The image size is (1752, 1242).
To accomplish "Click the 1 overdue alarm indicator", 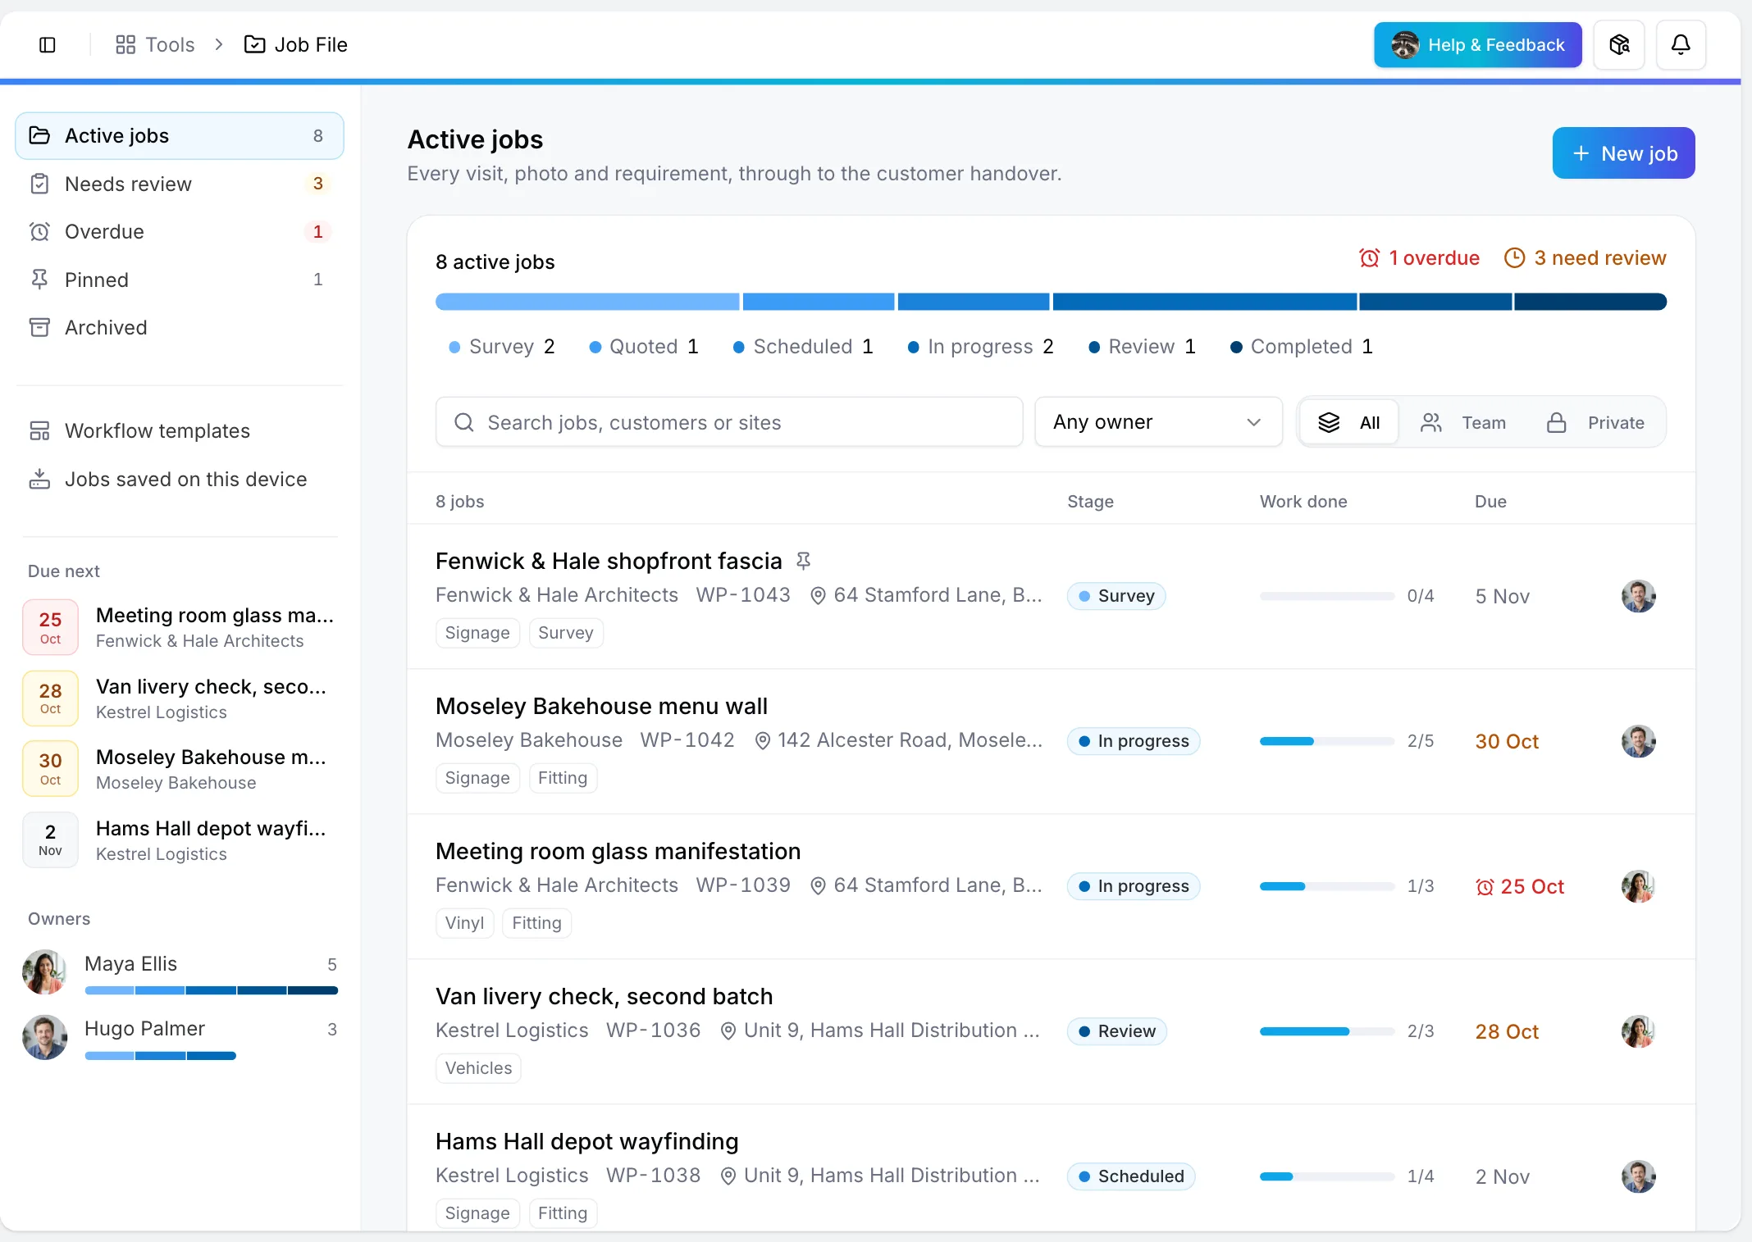I will [1419, 258].
